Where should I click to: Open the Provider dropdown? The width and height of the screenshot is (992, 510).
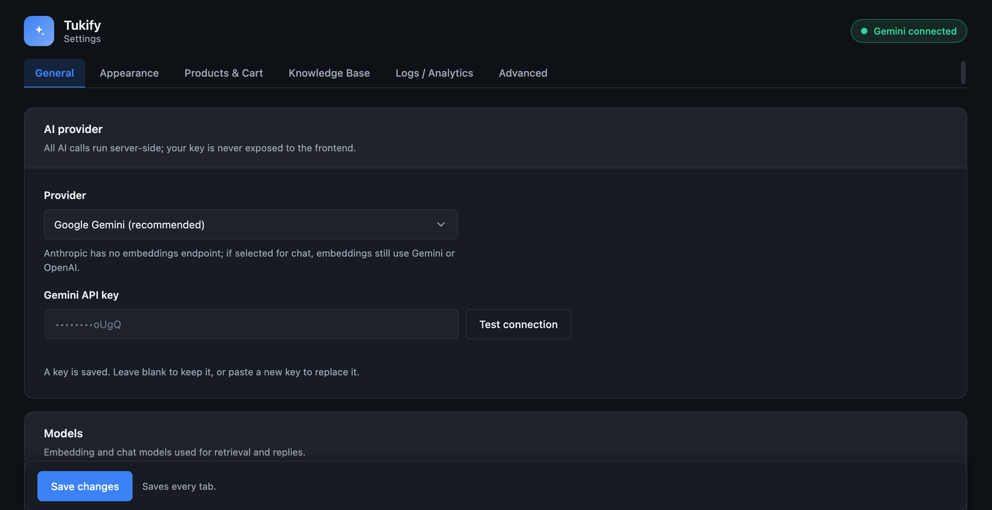pos(250,225)
